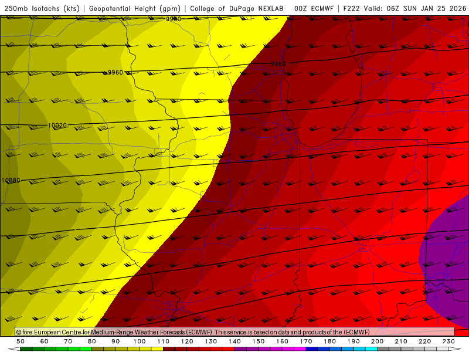Click the '60' color scale label
Viewport: 469px width, 352px height.
pos(45,341)
